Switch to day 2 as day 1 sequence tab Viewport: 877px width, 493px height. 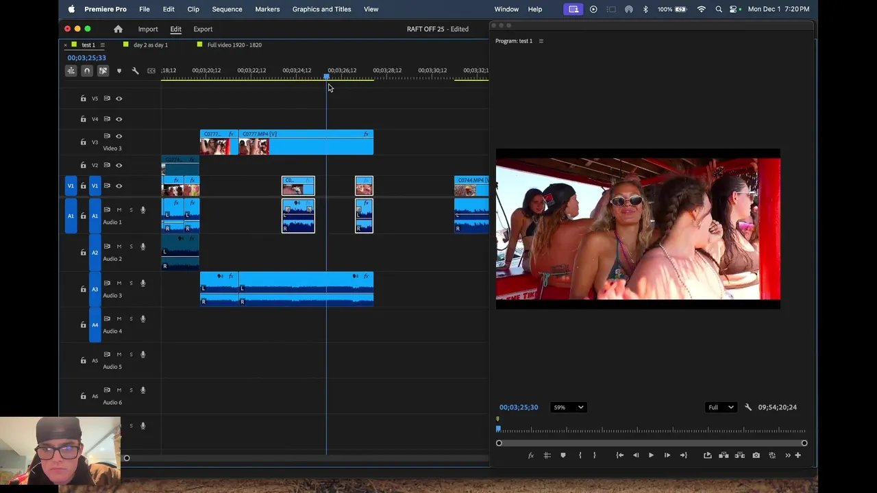pos(150,45)
